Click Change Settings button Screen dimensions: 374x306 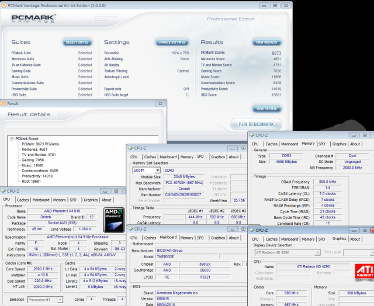tap(172, 42)
